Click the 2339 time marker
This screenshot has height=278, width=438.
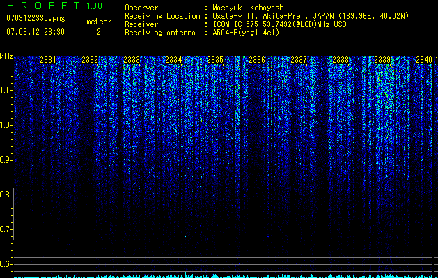click(x=382, y=60)
